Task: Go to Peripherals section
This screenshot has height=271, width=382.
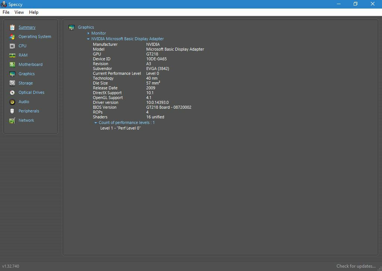Action: pyautogui.click(x=29, y=111)
